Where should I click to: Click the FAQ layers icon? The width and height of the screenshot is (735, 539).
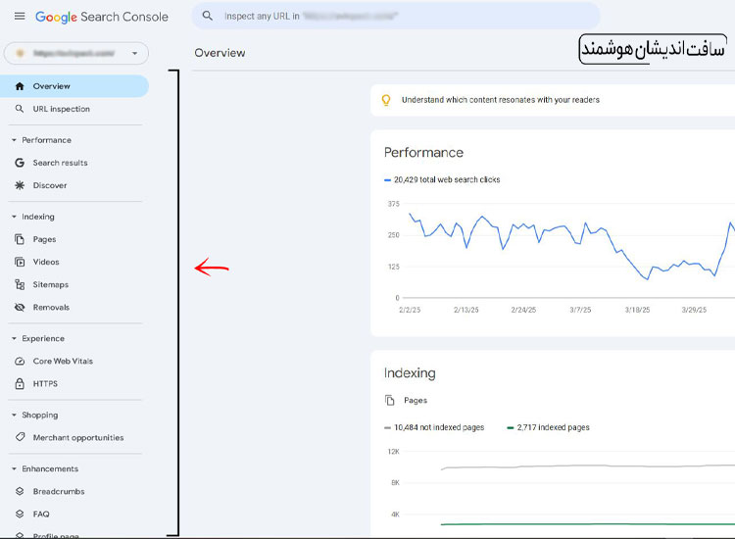(20, 514)
